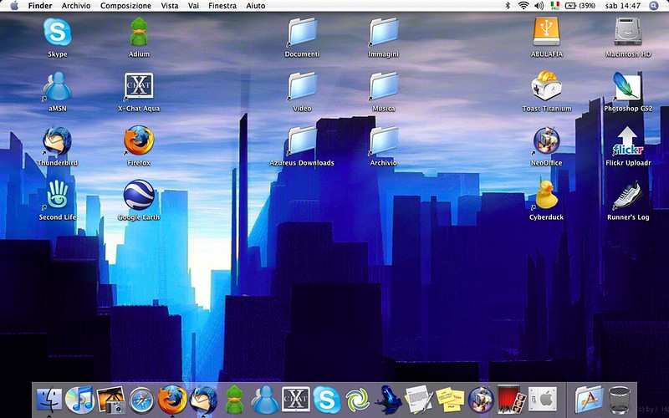Select the ABULAFIA USB drive icon
669x418 pixels.
pos(547,33)
